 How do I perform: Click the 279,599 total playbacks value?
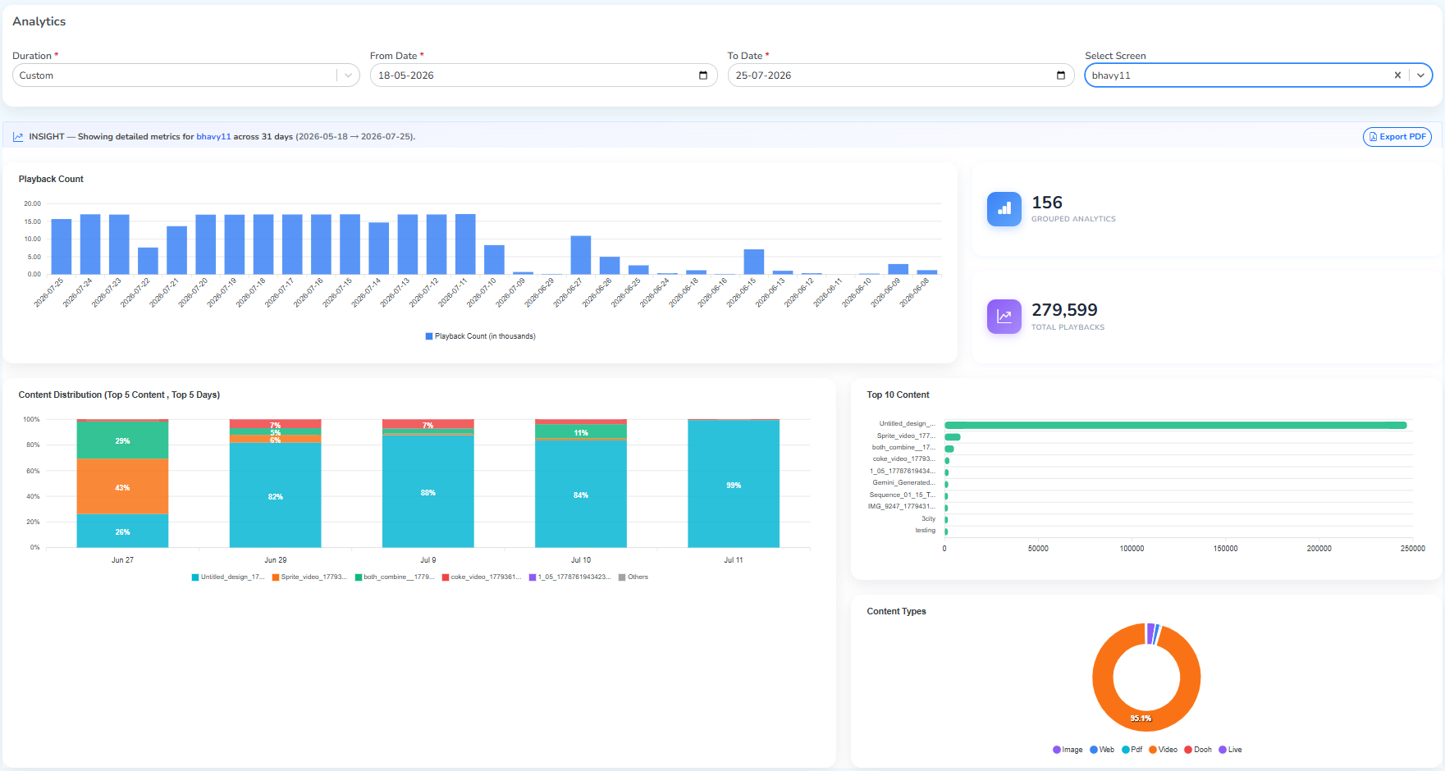coord(1064,310)
